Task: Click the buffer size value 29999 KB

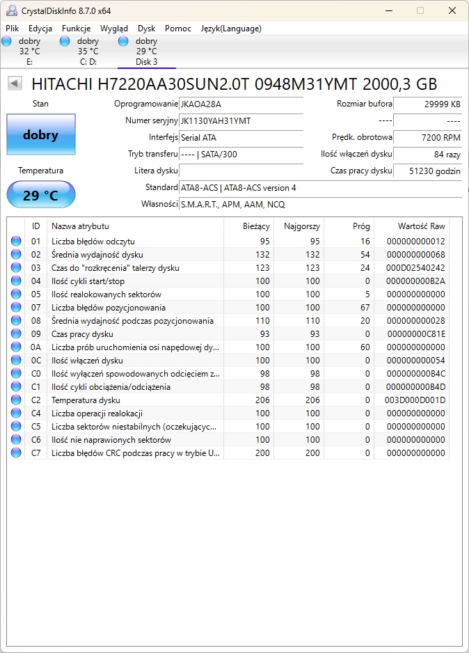Action: tap(428, 104)
